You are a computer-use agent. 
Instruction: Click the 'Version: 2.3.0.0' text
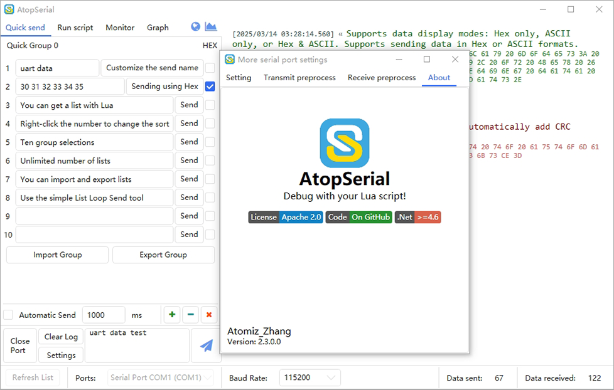point(254,342)
